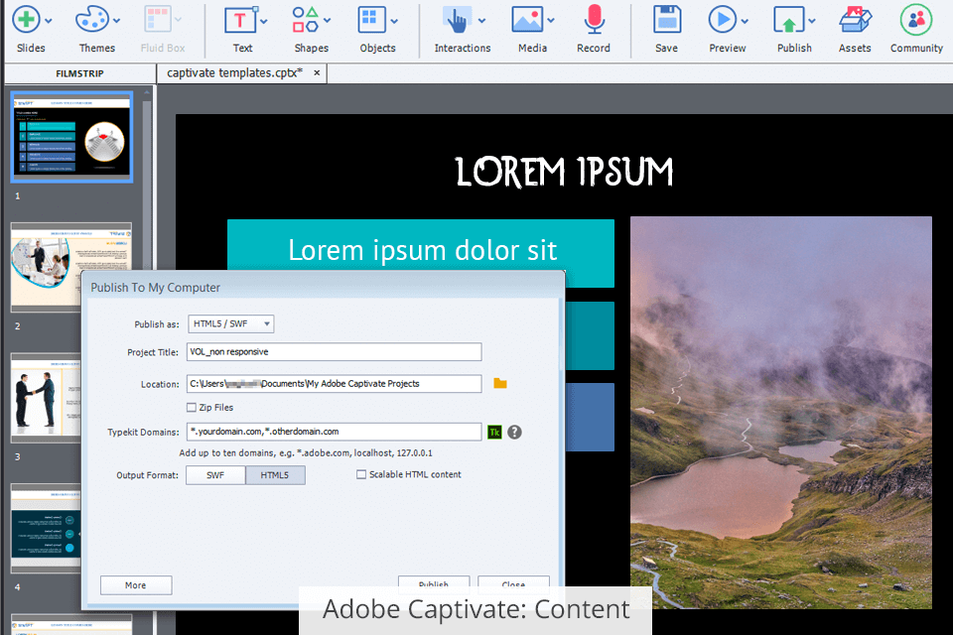Enable Scalable HTML content checkbox
The image size is (953, 635).
(361, 474)
